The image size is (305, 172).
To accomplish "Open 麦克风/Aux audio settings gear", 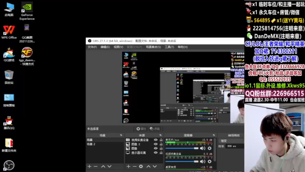I will [209, 148].
